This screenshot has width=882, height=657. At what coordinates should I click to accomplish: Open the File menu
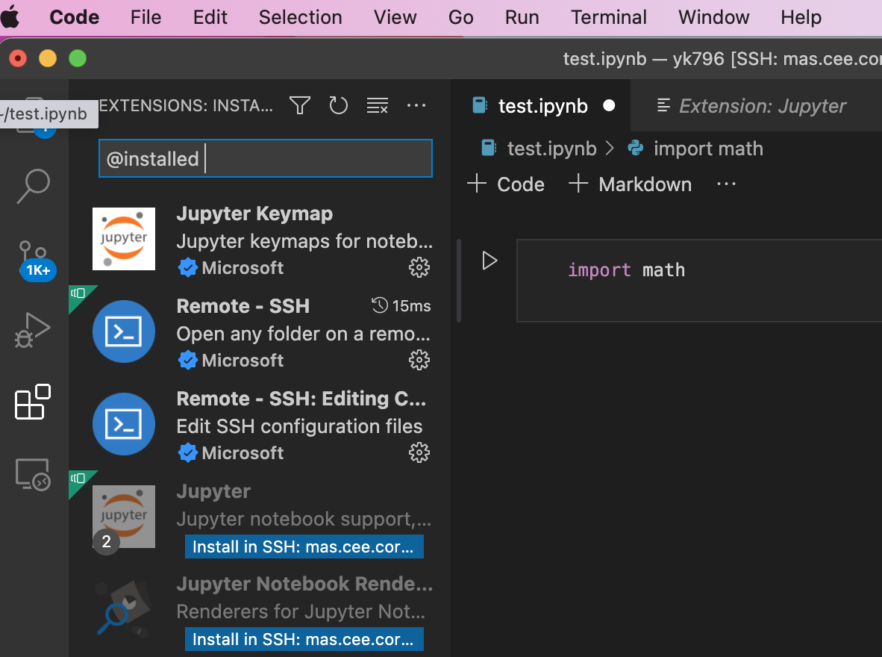146,17
